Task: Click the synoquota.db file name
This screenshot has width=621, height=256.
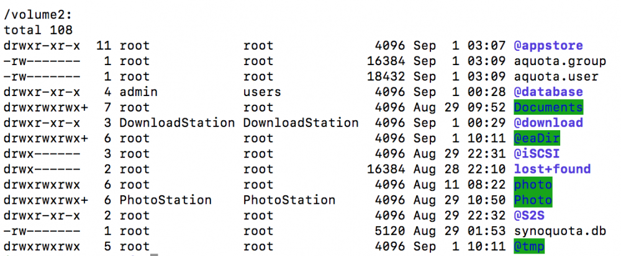Action: (560, 231)
